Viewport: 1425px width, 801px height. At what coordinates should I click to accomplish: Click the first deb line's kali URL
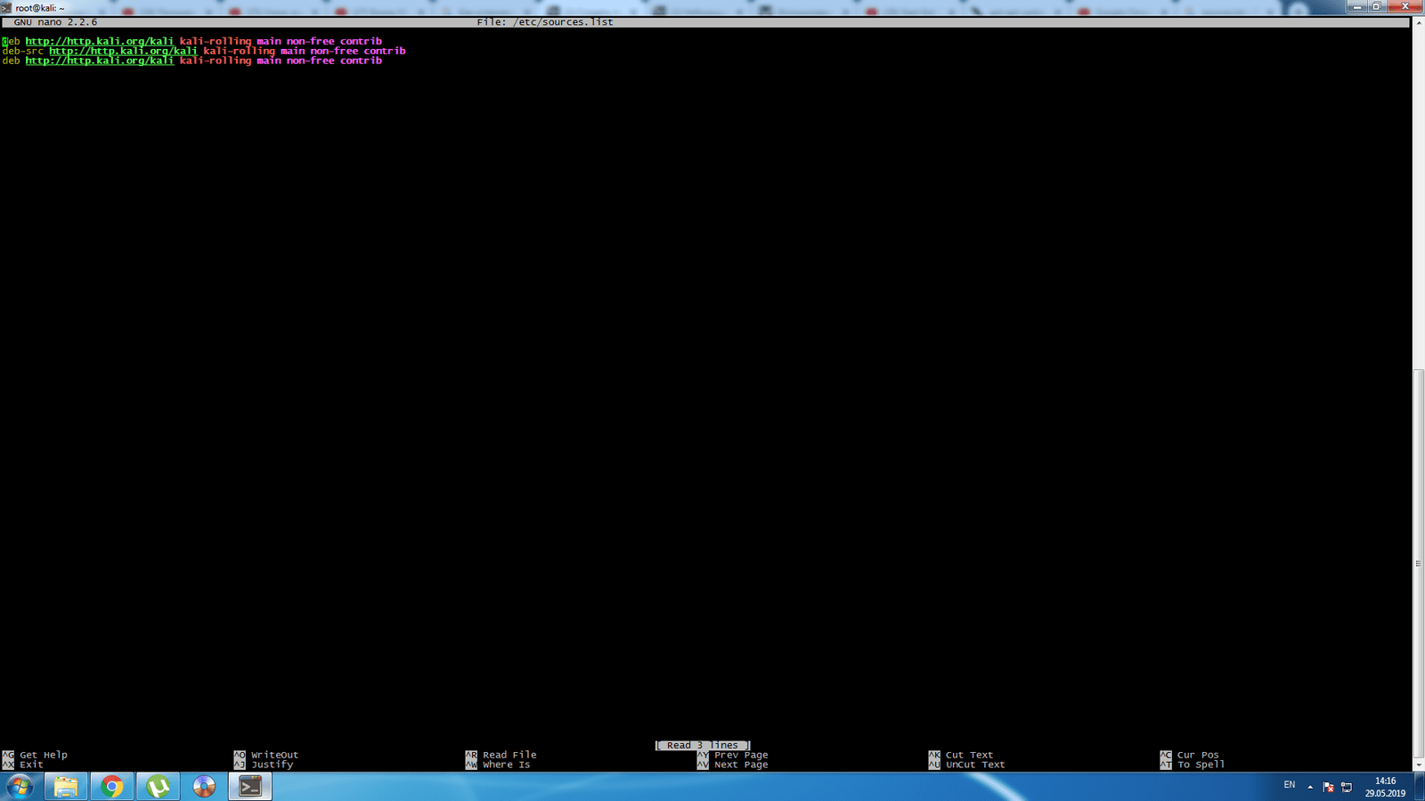(99, 41)
